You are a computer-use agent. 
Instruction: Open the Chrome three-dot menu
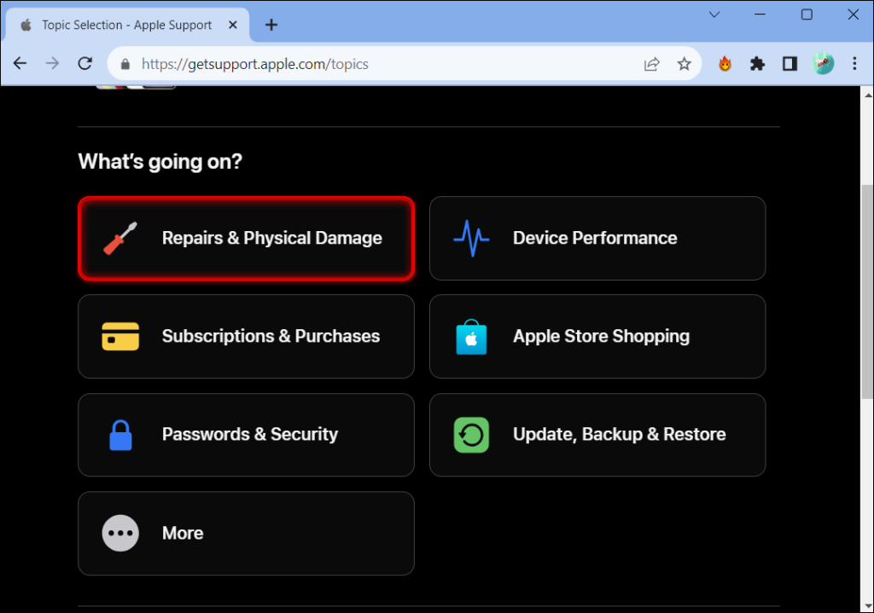pos(854,64)
